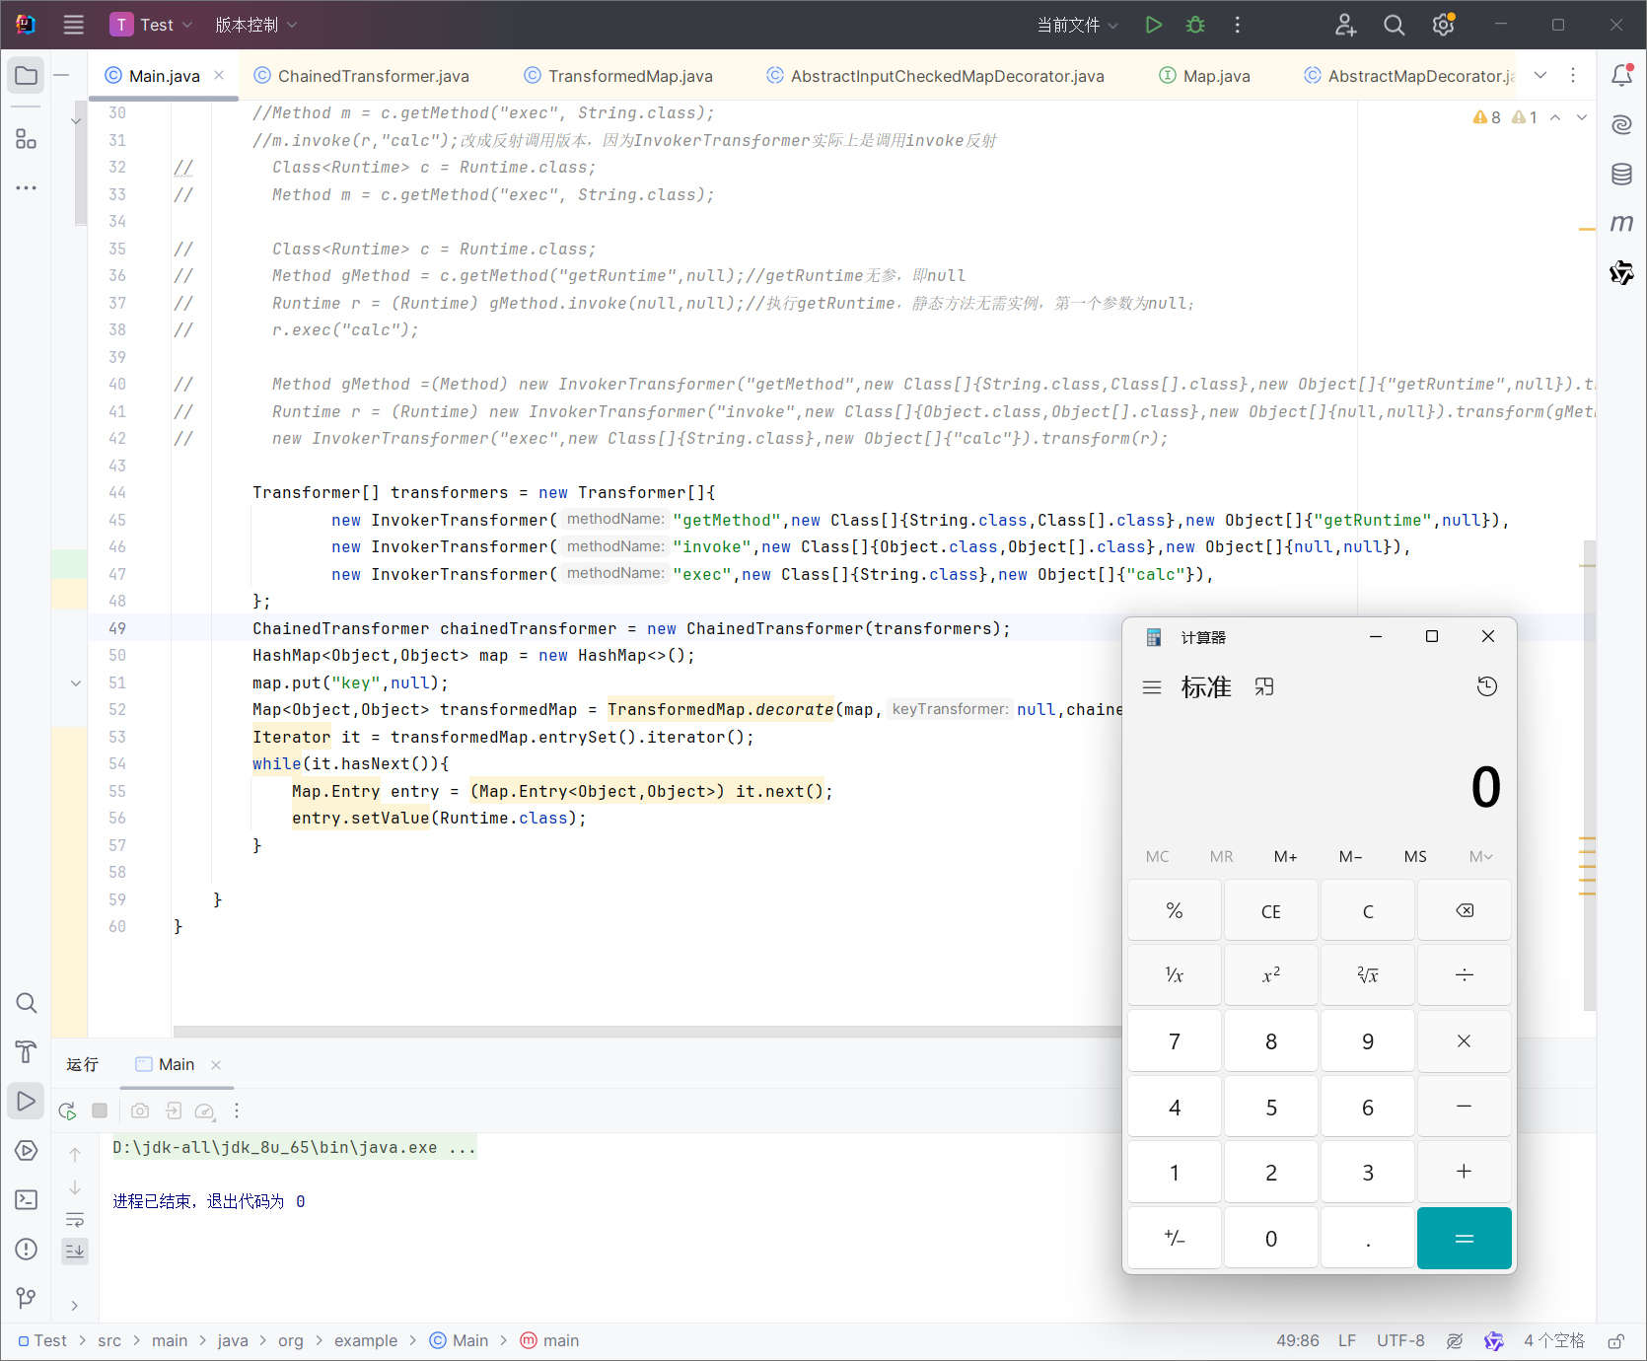Open the Run tool window

[x=27, y=1101]
